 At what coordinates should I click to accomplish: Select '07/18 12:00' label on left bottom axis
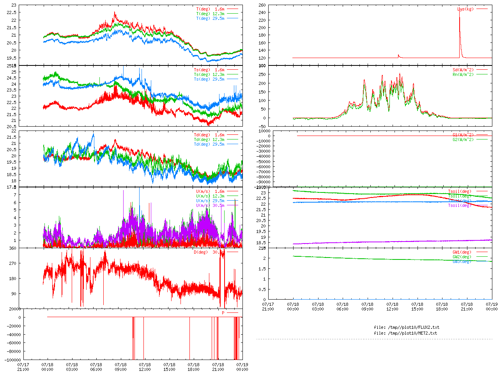pos(145,367)
